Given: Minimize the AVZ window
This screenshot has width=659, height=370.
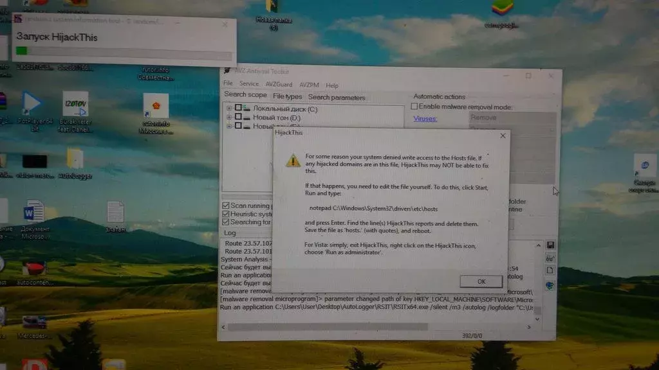Looking at the screenshot, I should 506,75.
